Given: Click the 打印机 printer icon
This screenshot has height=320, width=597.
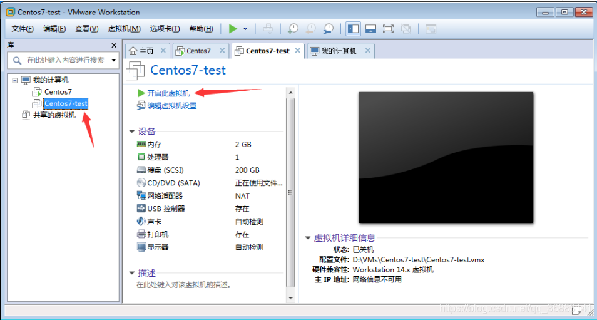Looking at the screenshot, I should pos(141,234).
